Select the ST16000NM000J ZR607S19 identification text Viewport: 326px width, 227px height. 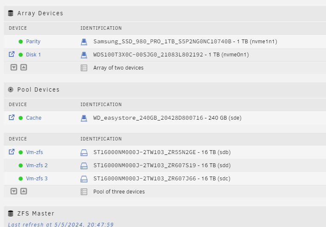[x=162, y=165]
